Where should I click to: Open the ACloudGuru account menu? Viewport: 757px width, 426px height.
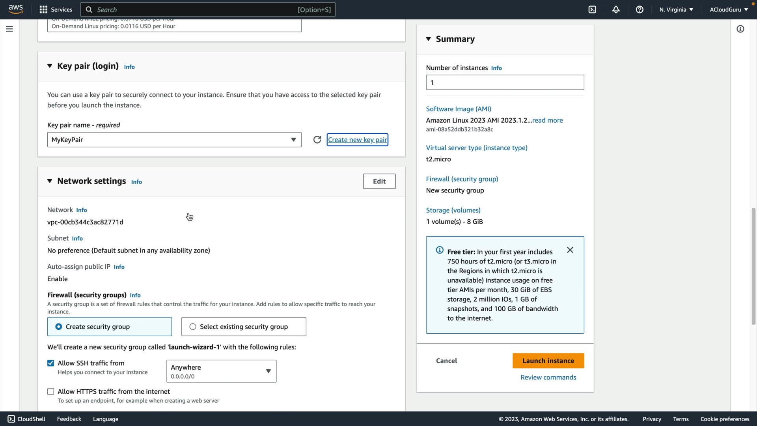click(729, 9)
